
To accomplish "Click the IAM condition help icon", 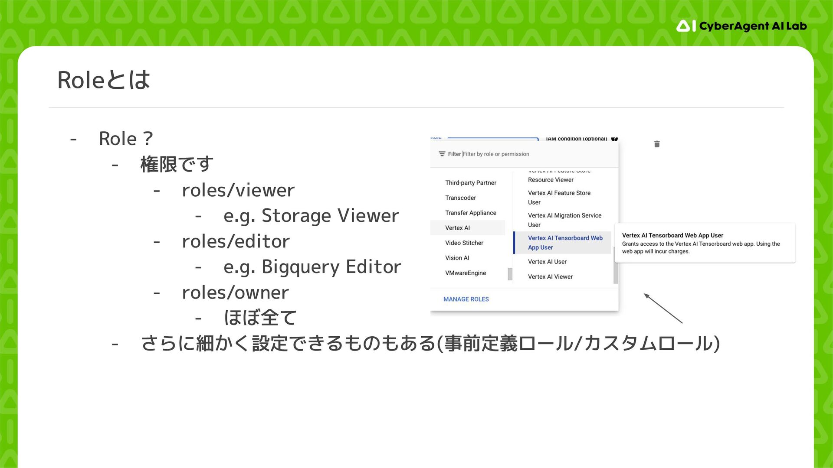I will [x=614, y=139].
